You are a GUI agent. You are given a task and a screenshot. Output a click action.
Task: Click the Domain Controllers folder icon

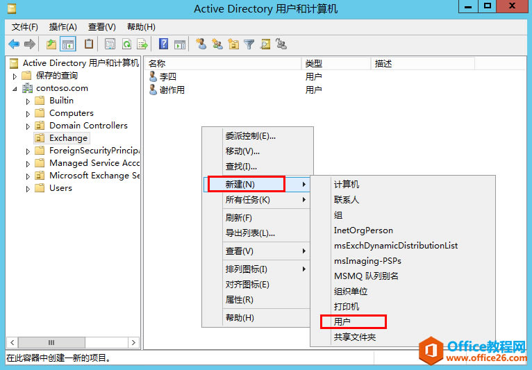40,126
